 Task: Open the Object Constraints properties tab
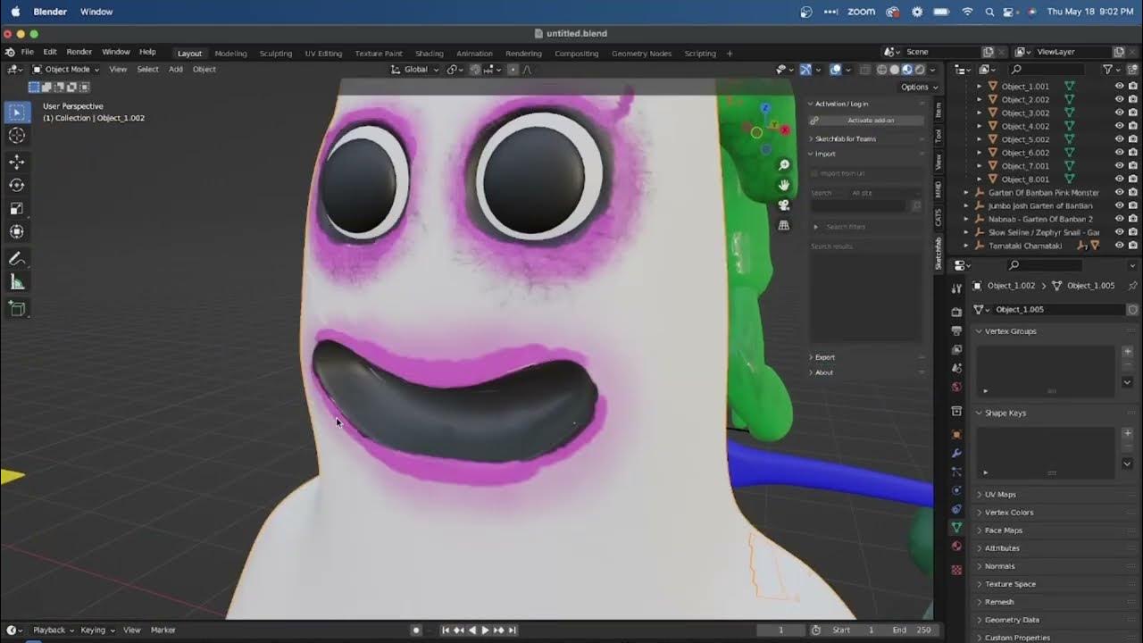point(956,509)
